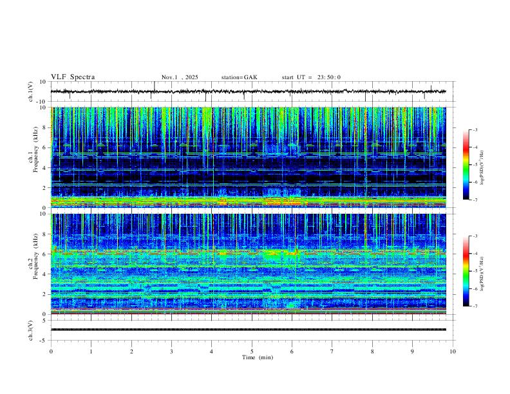Click the time axis tick label "3"
Viewport: 510px width, 394px height.
tap(171, 352)
